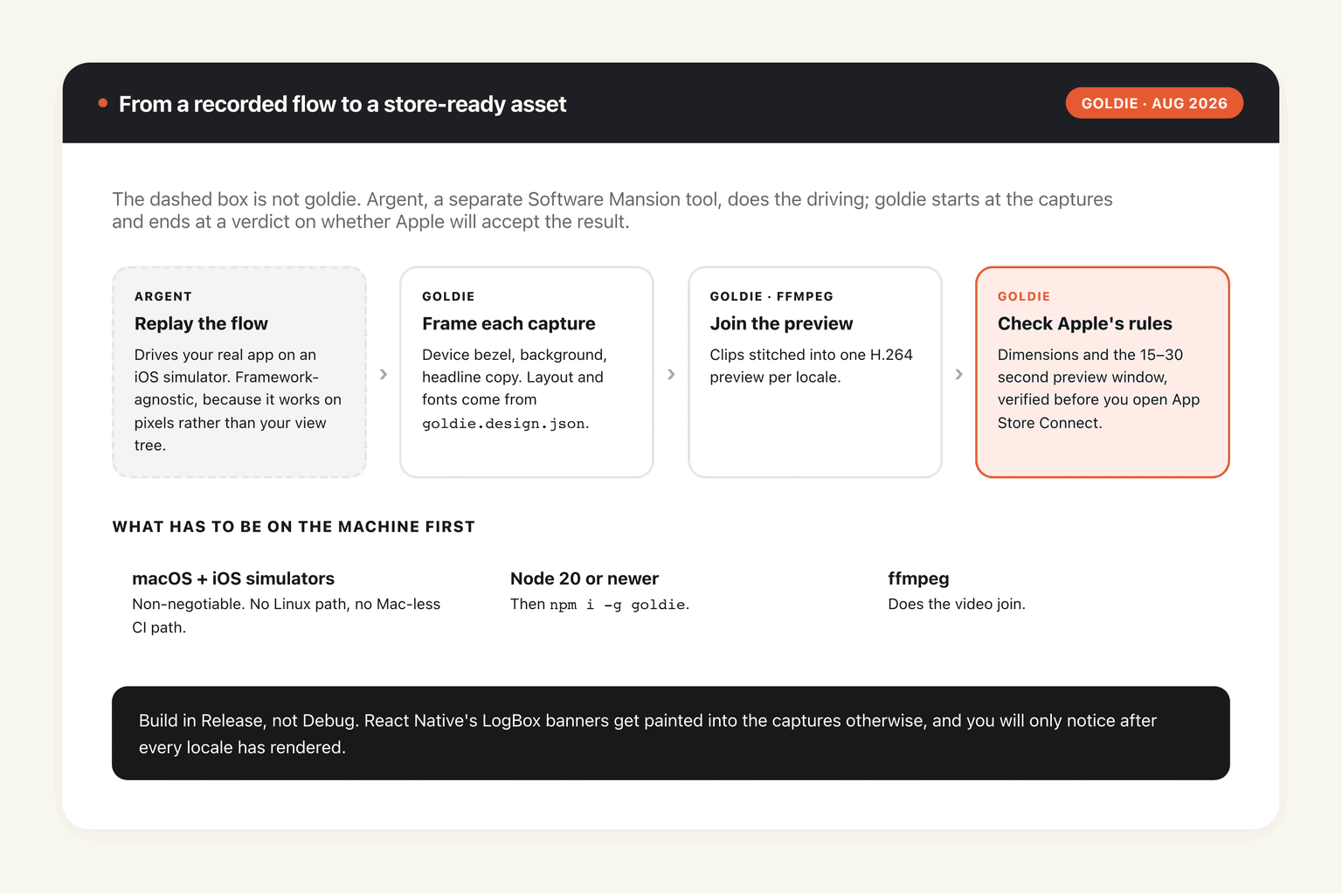Click the "GOLDIE · AUG 2026" badge
Viewport: 1342px width, 893px height.
[1154, 103]
